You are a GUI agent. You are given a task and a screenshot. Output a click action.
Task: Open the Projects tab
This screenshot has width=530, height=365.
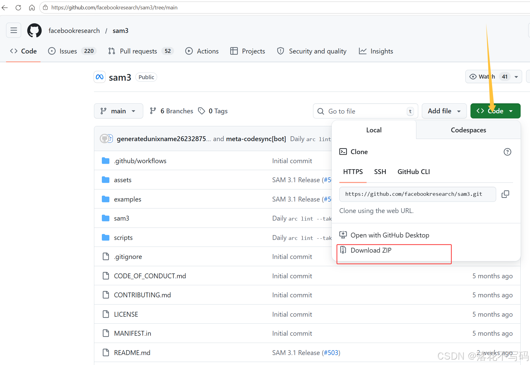click(247, 51)
